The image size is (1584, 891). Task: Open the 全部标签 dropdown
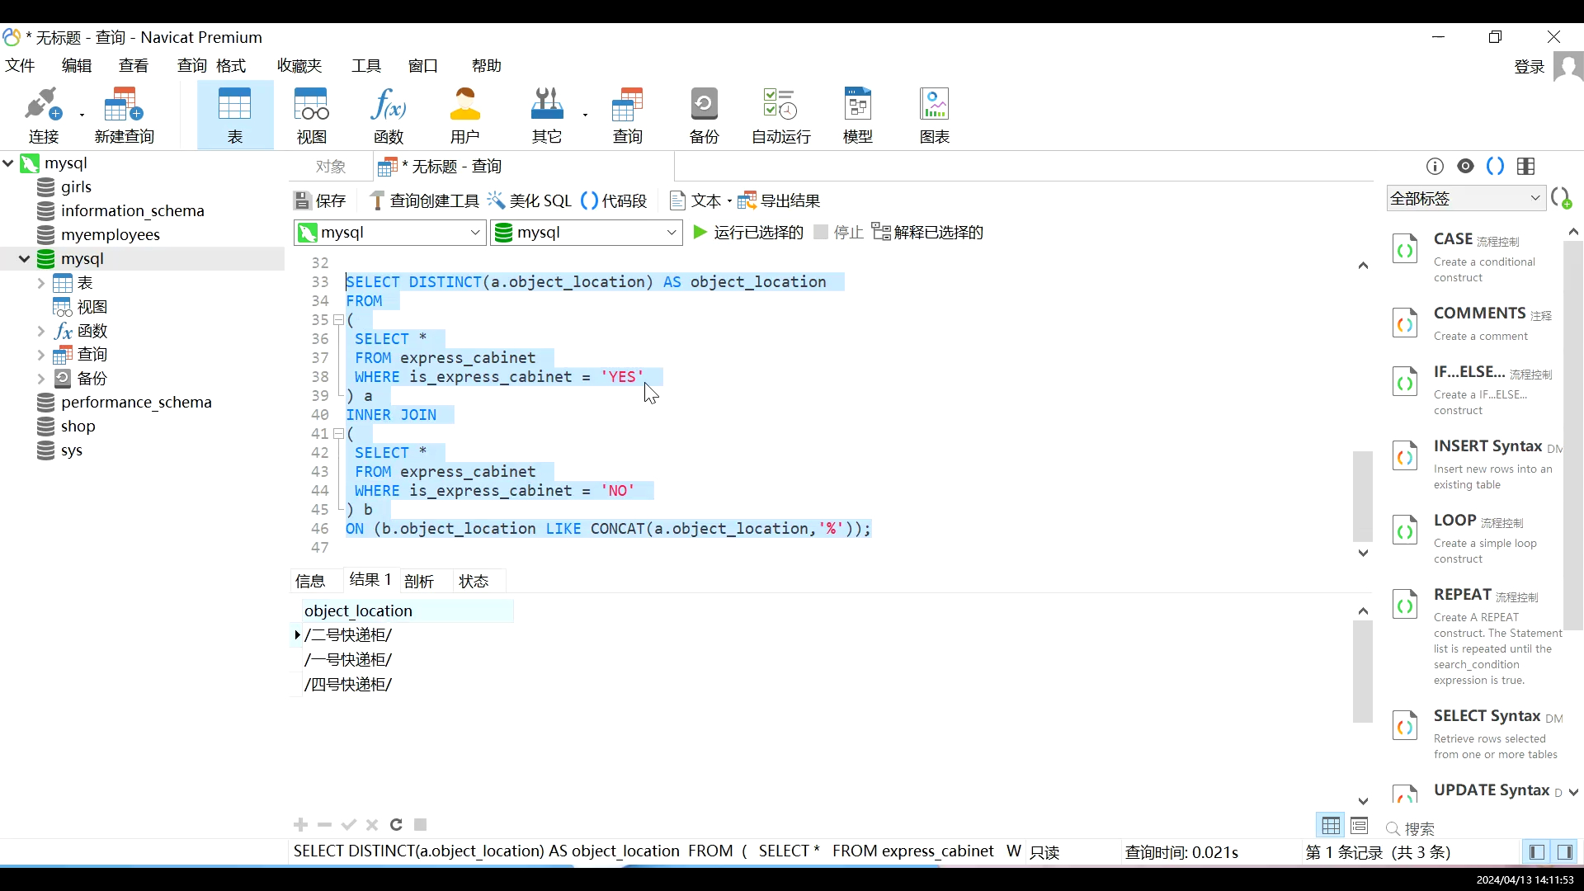pyautogui.click(x=1466, y=197)
